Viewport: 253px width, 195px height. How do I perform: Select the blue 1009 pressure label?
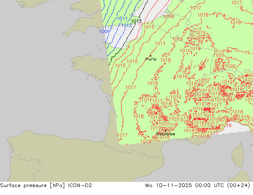[x=104, y=31]
